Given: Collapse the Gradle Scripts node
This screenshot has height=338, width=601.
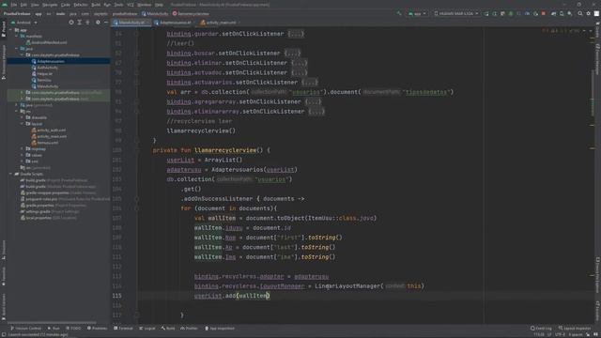Looking at the screenshot, I should click(10, 174).
